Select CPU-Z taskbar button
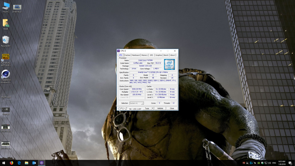The image size is (295, 166). [42, 163]
